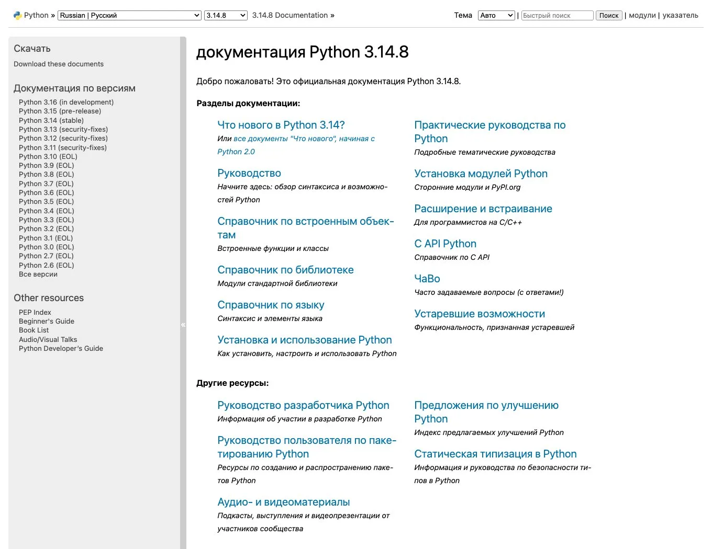Open Что нового в Python 3.14? section
This screenshot has width=712, height=549.
281,125
